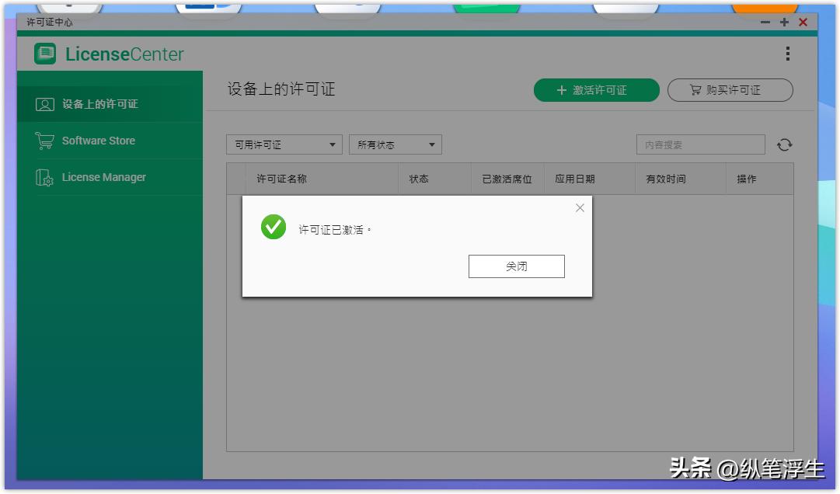The height and width of the screenshot is (494, 840).
Task: Click the cart icon inside the 购买许可证 button
Action: click(697, 90)
